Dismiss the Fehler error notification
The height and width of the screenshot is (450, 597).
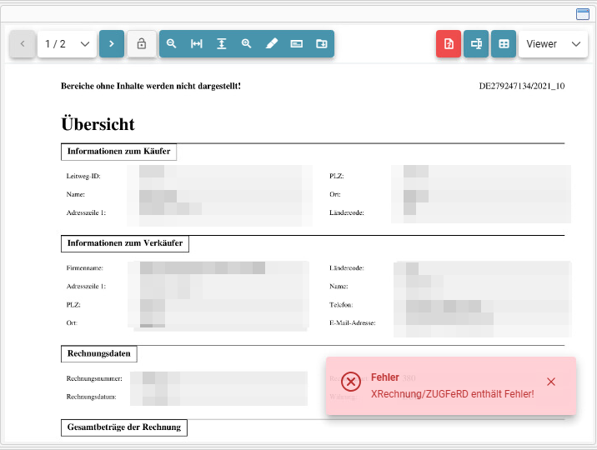click(x=551, y=382)
